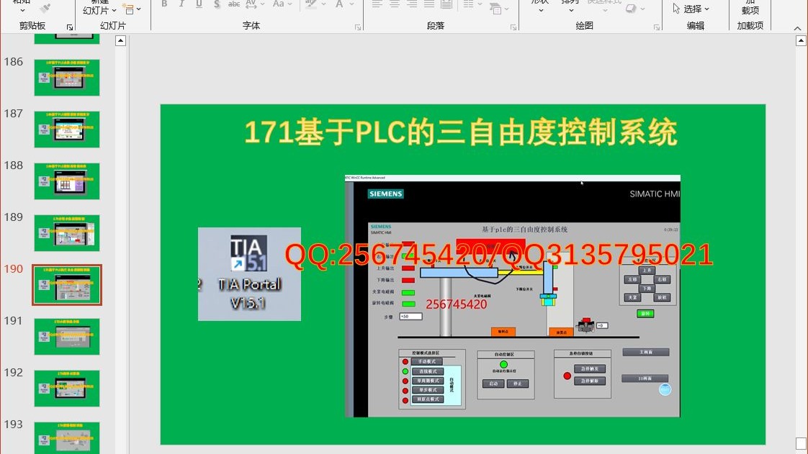Select slide 189 thumbnail

67,232
